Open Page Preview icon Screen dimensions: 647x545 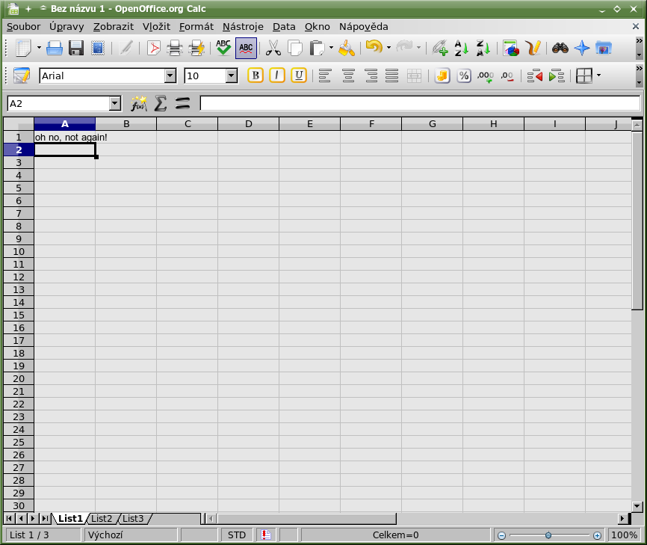point(196,49)
